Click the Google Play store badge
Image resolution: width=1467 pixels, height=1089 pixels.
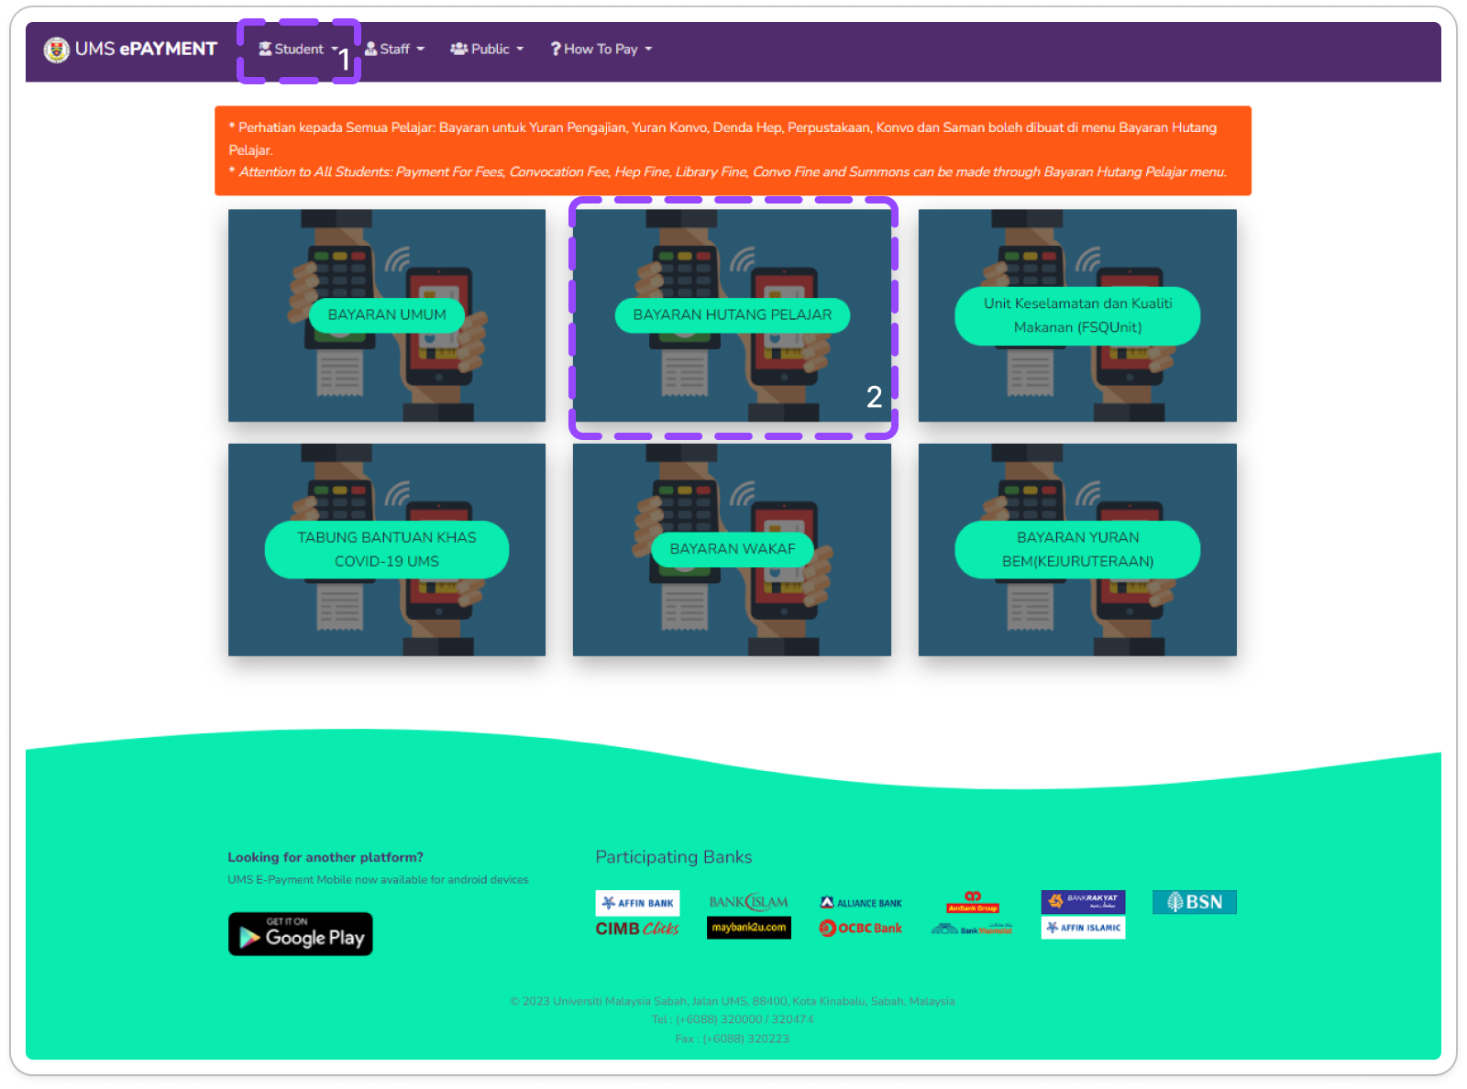point(301,934)
